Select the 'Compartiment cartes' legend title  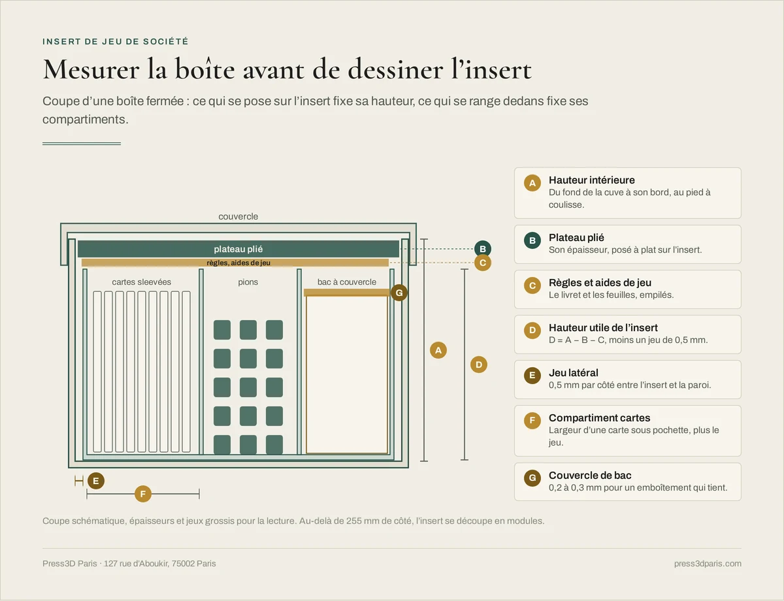[600, 418]
